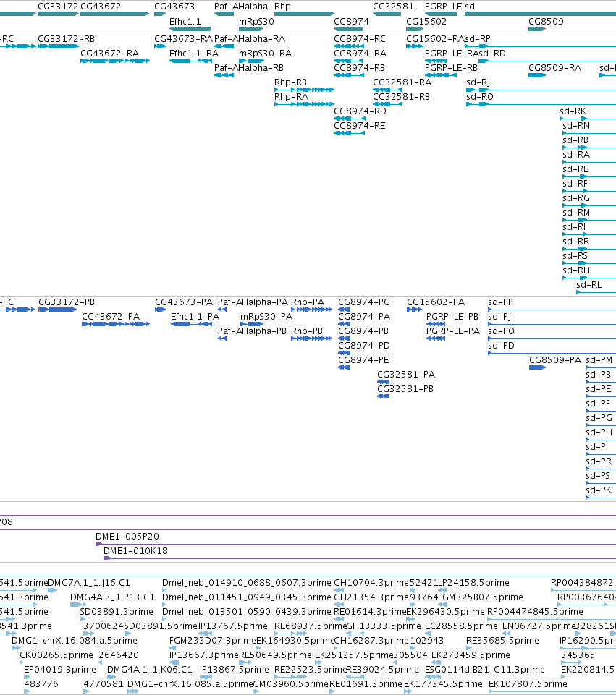Image resolution: width=616 pixels, height=695 pixels.
Task: Click protein CG43672-PA
Action: pos(111,317)
